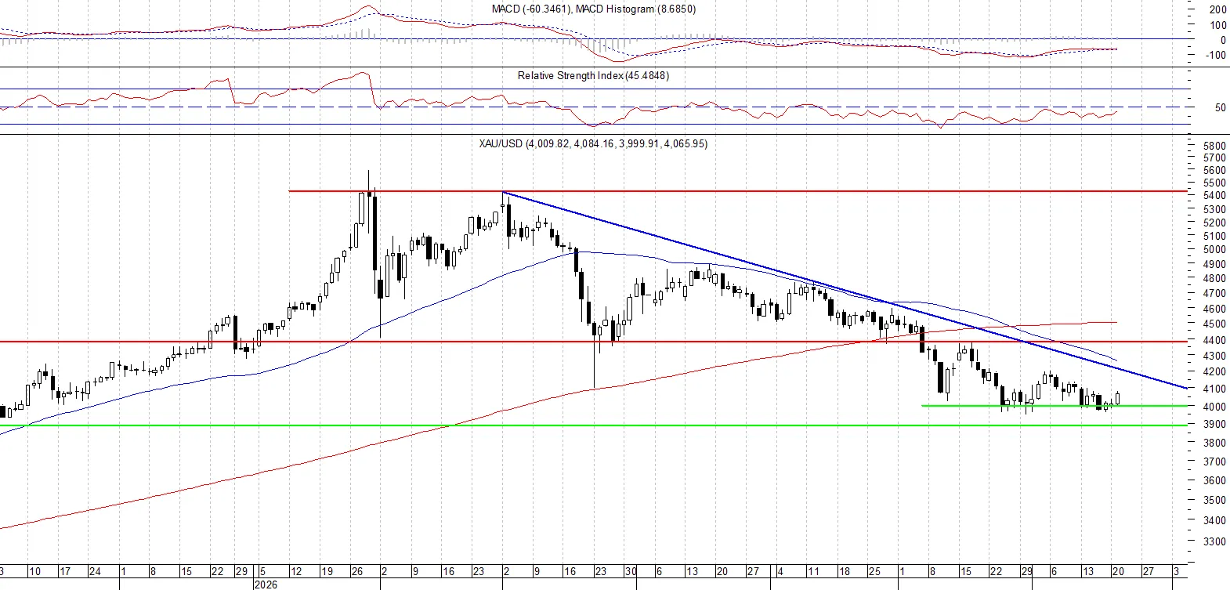Click the 3600 price axis value
This screenshot has height=590, width=1230.
click(1214, 481)
